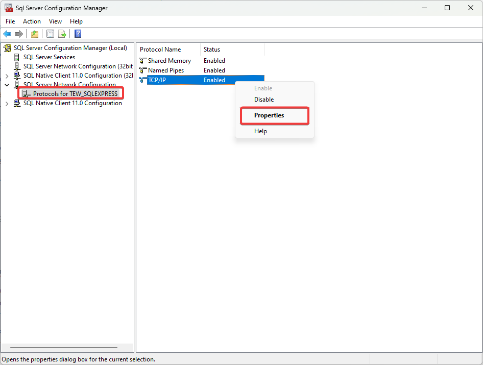Select SQL Native Client 11.0 Configuration (32bit) label
This screenshot has width=483, height=365.
tap(78, 76)
